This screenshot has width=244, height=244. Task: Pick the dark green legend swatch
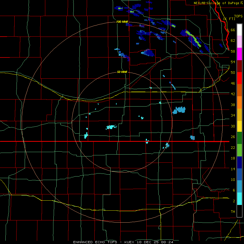tap(239, 138)
